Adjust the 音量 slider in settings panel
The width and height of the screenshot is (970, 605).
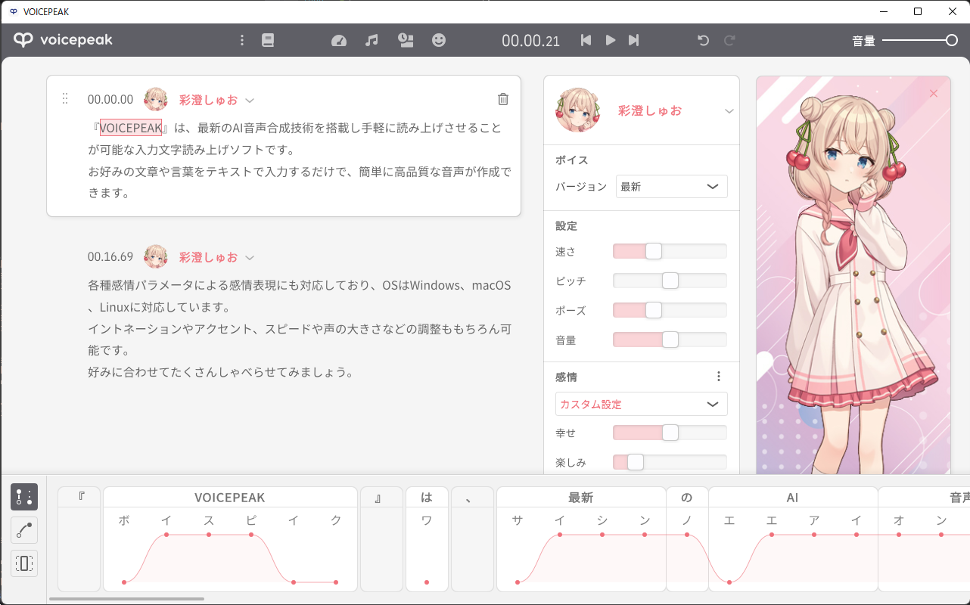point(670,340)
